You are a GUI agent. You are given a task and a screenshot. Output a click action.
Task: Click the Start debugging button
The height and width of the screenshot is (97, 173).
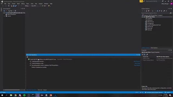pos(44,6)
